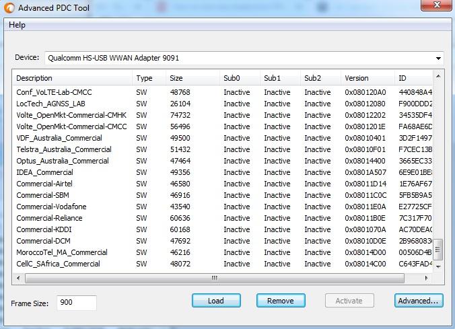Click the horizontal scrollbar left arrow
This screenshot has height=329, width=455.
point(17,277)
